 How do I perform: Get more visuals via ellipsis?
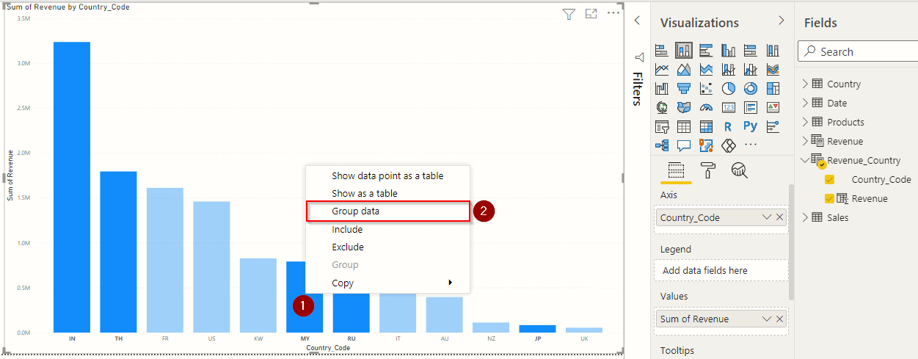click(750, 145)
